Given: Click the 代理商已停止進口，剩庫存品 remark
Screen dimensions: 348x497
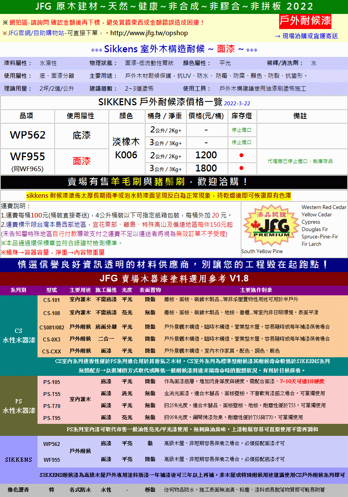Looking at the screenshot, I should click(300, 161).
